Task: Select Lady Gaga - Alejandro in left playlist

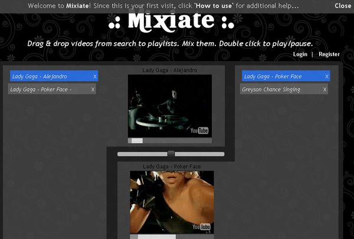Action: coord(54,77)
